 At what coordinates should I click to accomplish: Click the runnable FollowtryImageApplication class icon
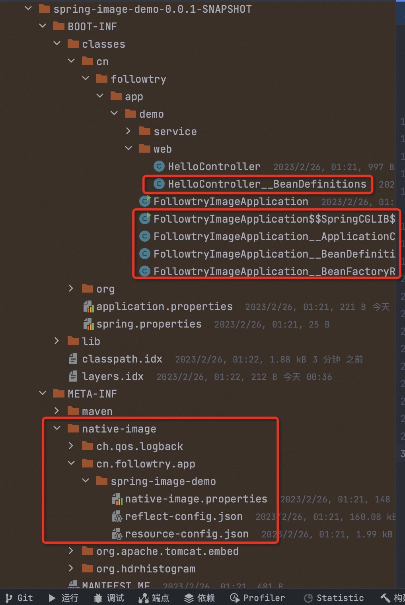(145, 201)
